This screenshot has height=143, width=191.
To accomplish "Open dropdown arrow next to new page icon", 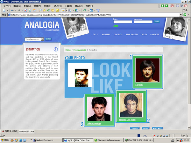I will coord(7,10).
